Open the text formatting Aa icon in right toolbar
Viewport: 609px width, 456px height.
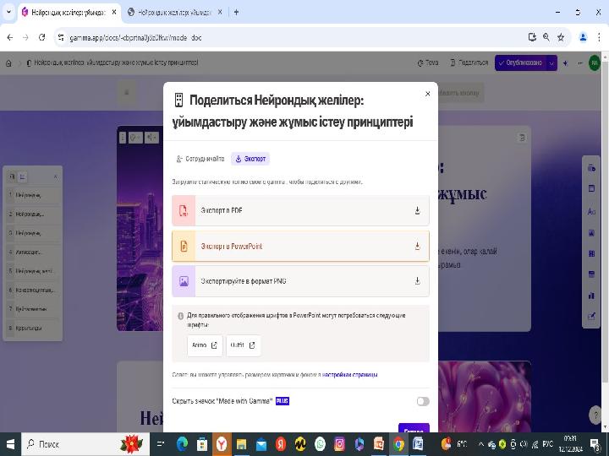(591, 212)
